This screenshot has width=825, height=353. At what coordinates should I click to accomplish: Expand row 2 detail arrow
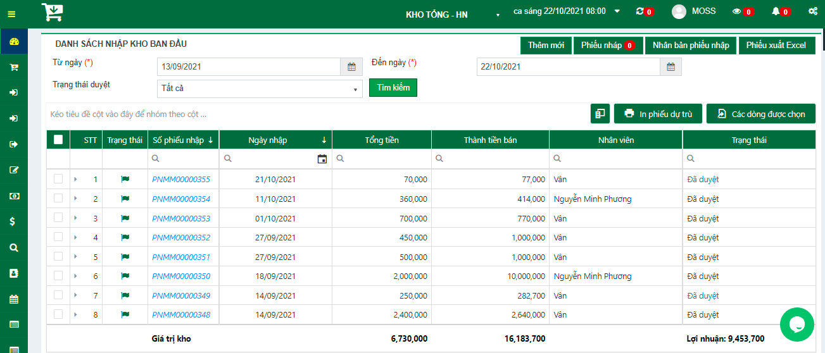[75, 199]
